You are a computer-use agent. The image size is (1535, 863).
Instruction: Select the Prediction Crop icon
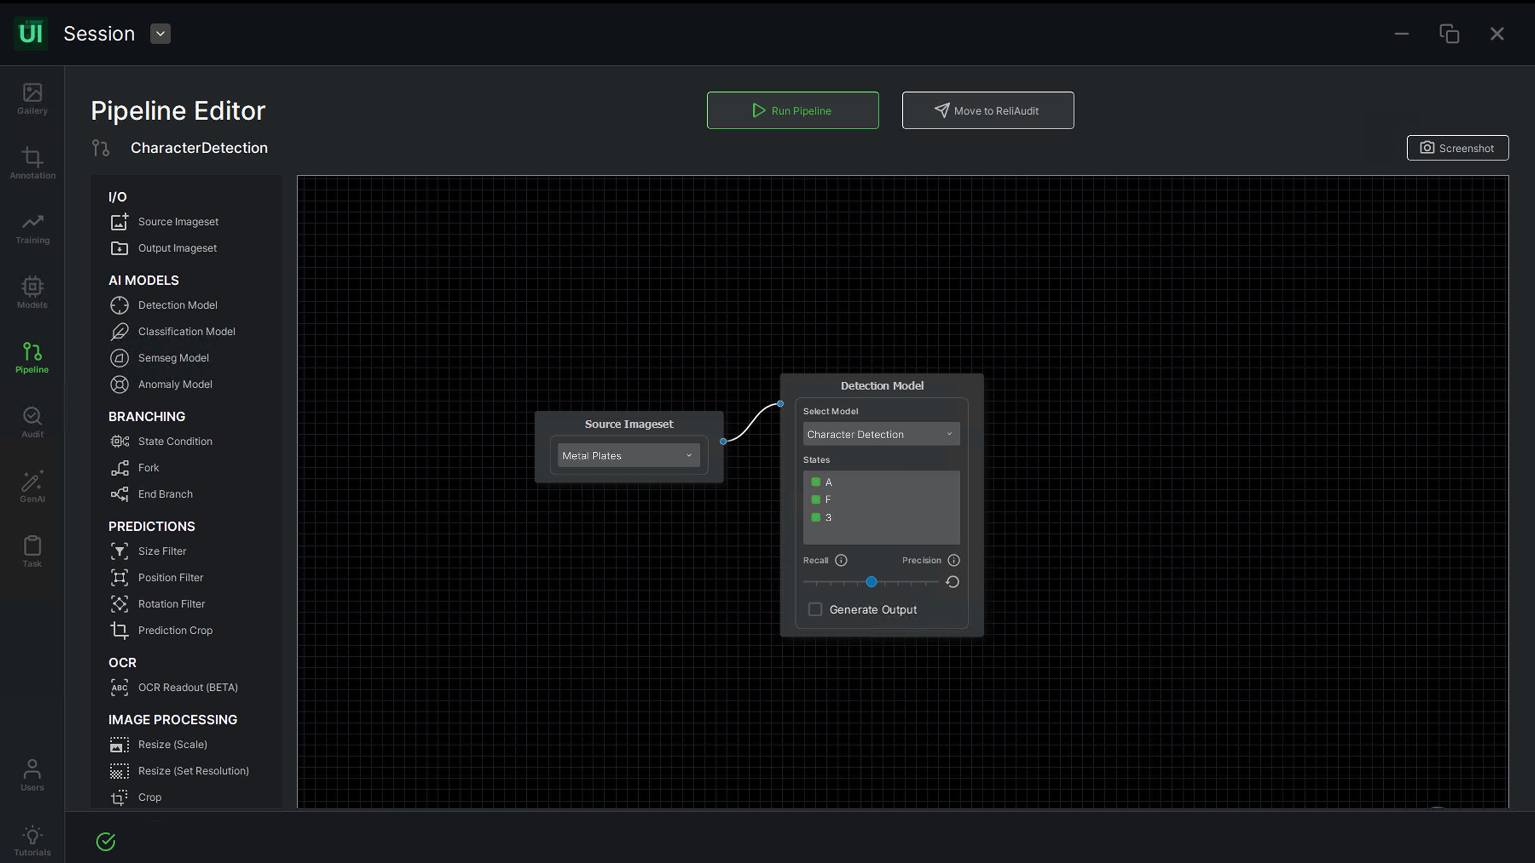tap(119, 630)
